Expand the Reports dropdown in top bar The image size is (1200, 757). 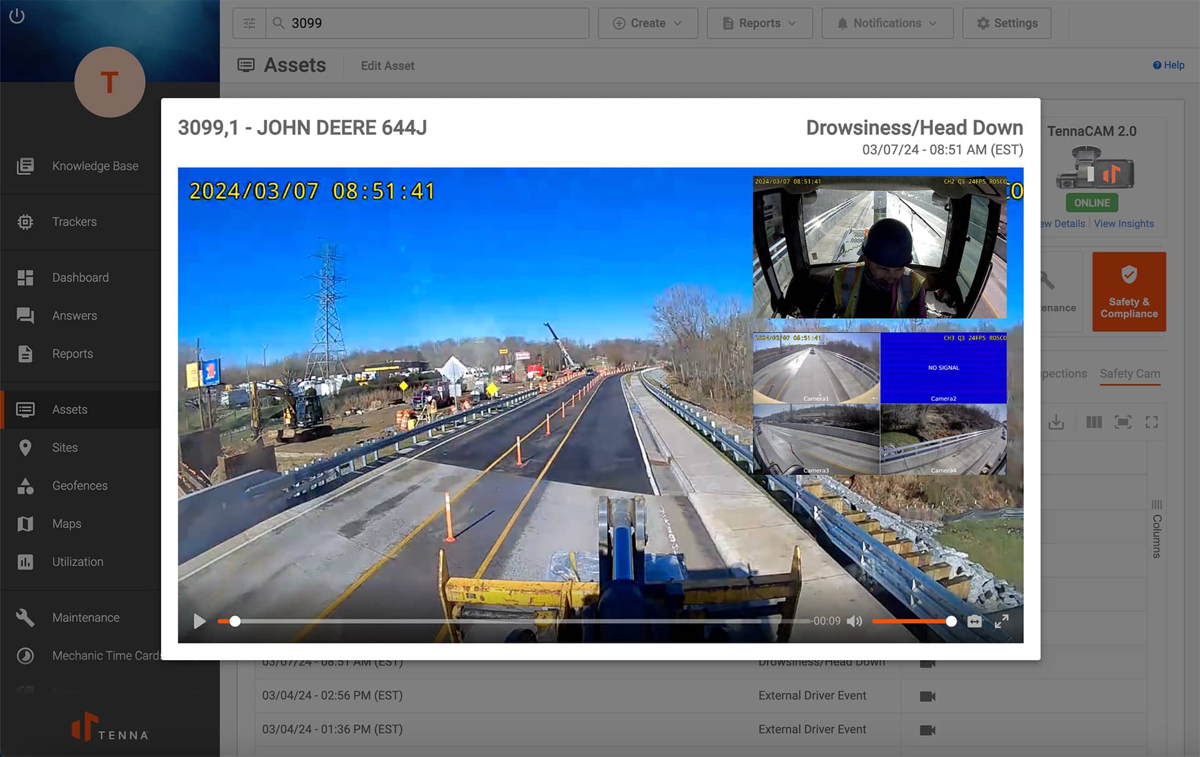pyautogui.click(x=759, y=23)
